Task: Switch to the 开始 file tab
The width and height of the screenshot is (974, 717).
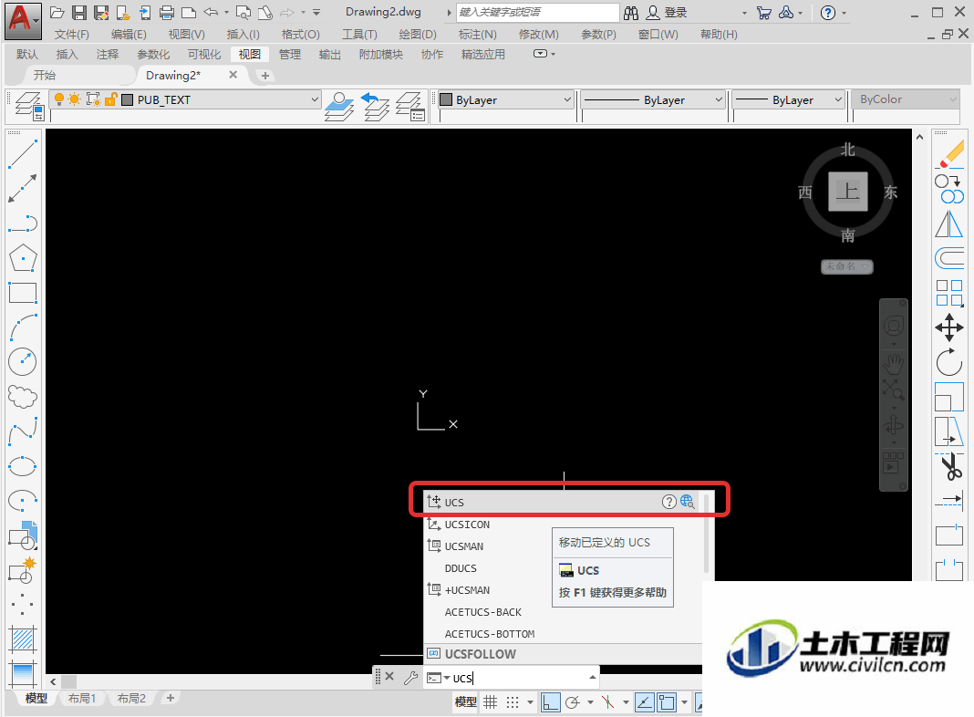Action: tap(45, 75)
